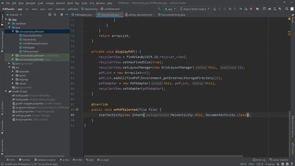Open the app run configuration dropdown

click(170, 9)
